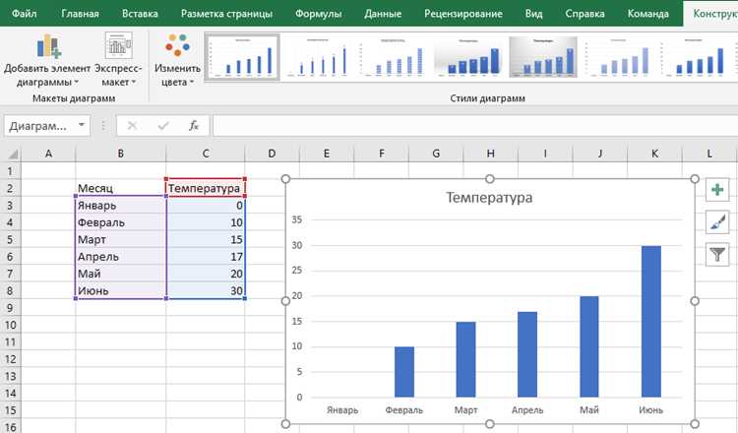The image size is (738, 433).
Task: Select the dark gradient fifth chart style
Action: click(543, 57)
